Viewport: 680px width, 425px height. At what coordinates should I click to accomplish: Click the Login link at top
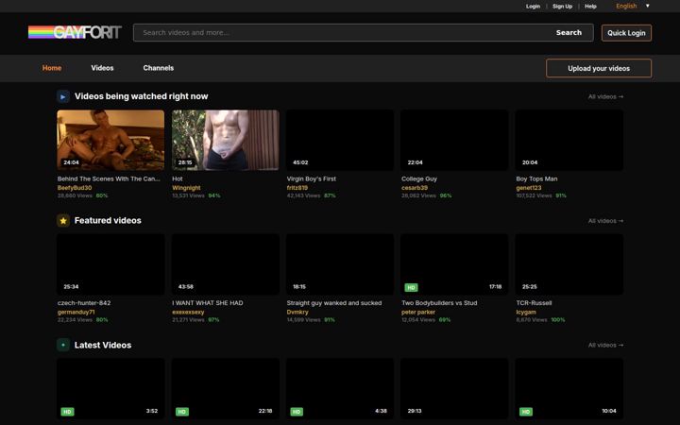[x=533, y=6]
